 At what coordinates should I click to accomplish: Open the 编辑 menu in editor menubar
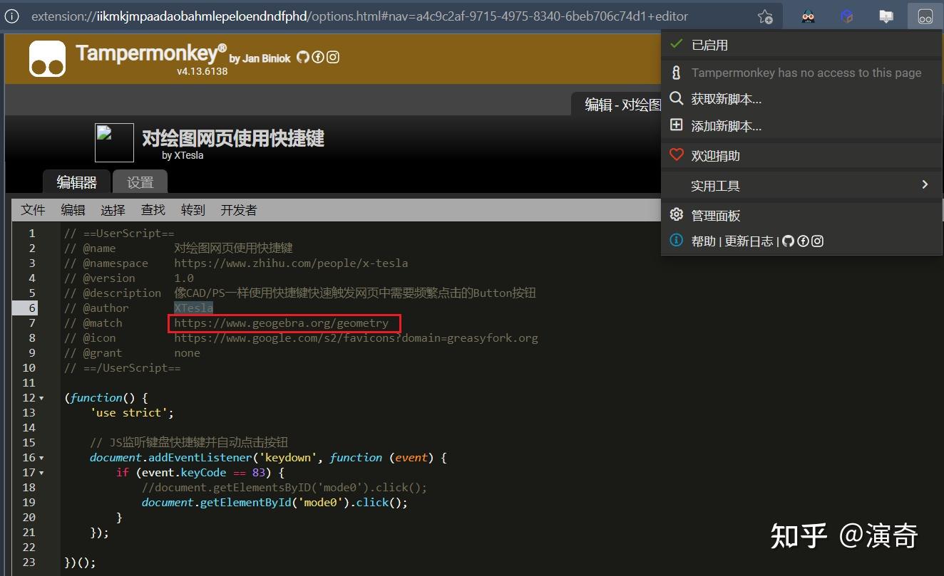point(73,210)
